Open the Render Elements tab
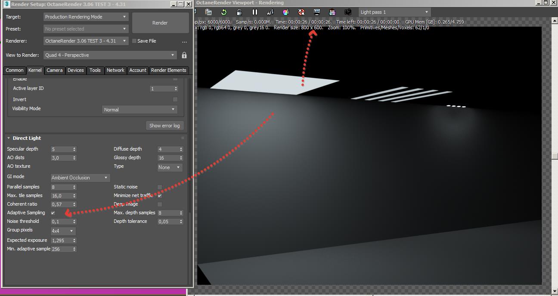 click(169, 70)
